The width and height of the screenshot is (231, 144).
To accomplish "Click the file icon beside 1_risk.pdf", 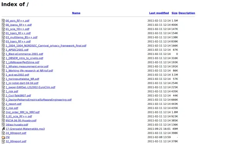I will (x=3, y=91).
